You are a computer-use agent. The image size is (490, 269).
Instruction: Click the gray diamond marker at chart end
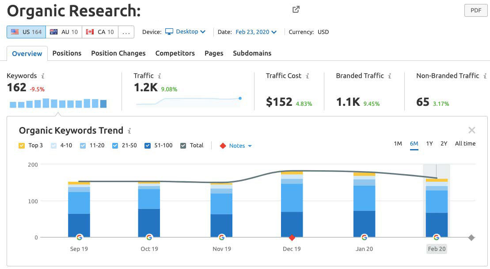pyautogui.click(x=471, y=238)
